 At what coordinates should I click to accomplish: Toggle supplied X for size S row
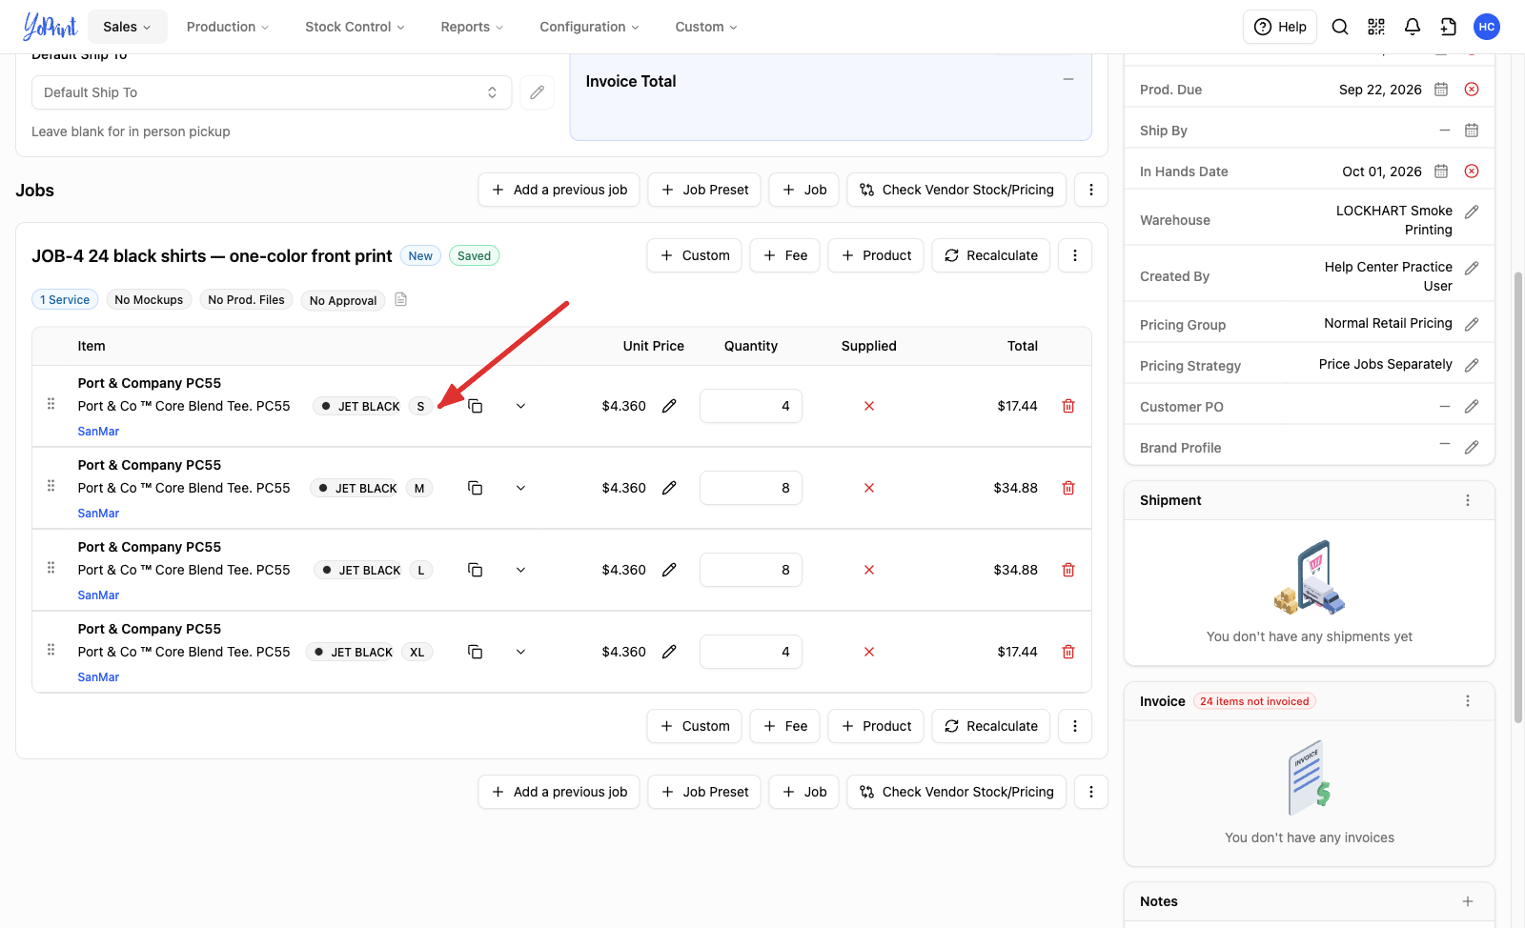(x=869, y=406)
